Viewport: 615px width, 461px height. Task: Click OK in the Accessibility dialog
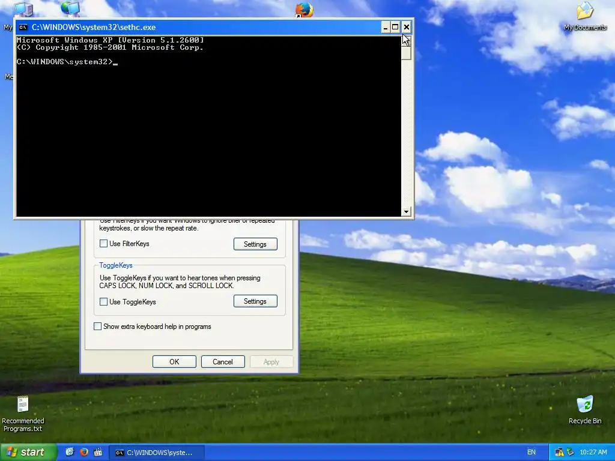[174, 361]
